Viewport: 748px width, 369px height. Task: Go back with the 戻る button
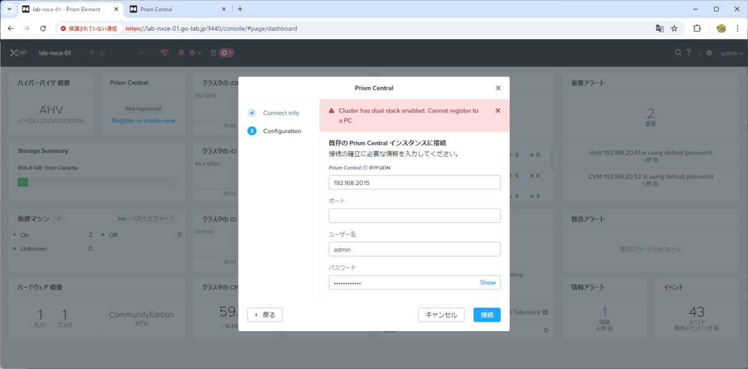(x=265, y=315)
